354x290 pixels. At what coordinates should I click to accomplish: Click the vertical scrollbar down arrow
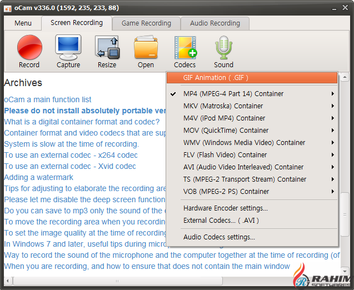345,271
